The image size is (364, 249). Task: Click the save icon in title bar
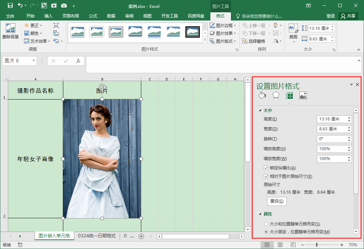coord(10,5)
